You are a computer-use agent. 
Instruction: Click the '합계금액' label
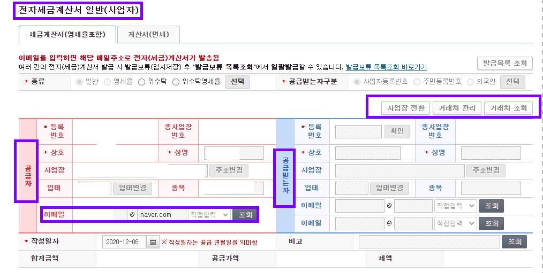[x=44, y=258]
